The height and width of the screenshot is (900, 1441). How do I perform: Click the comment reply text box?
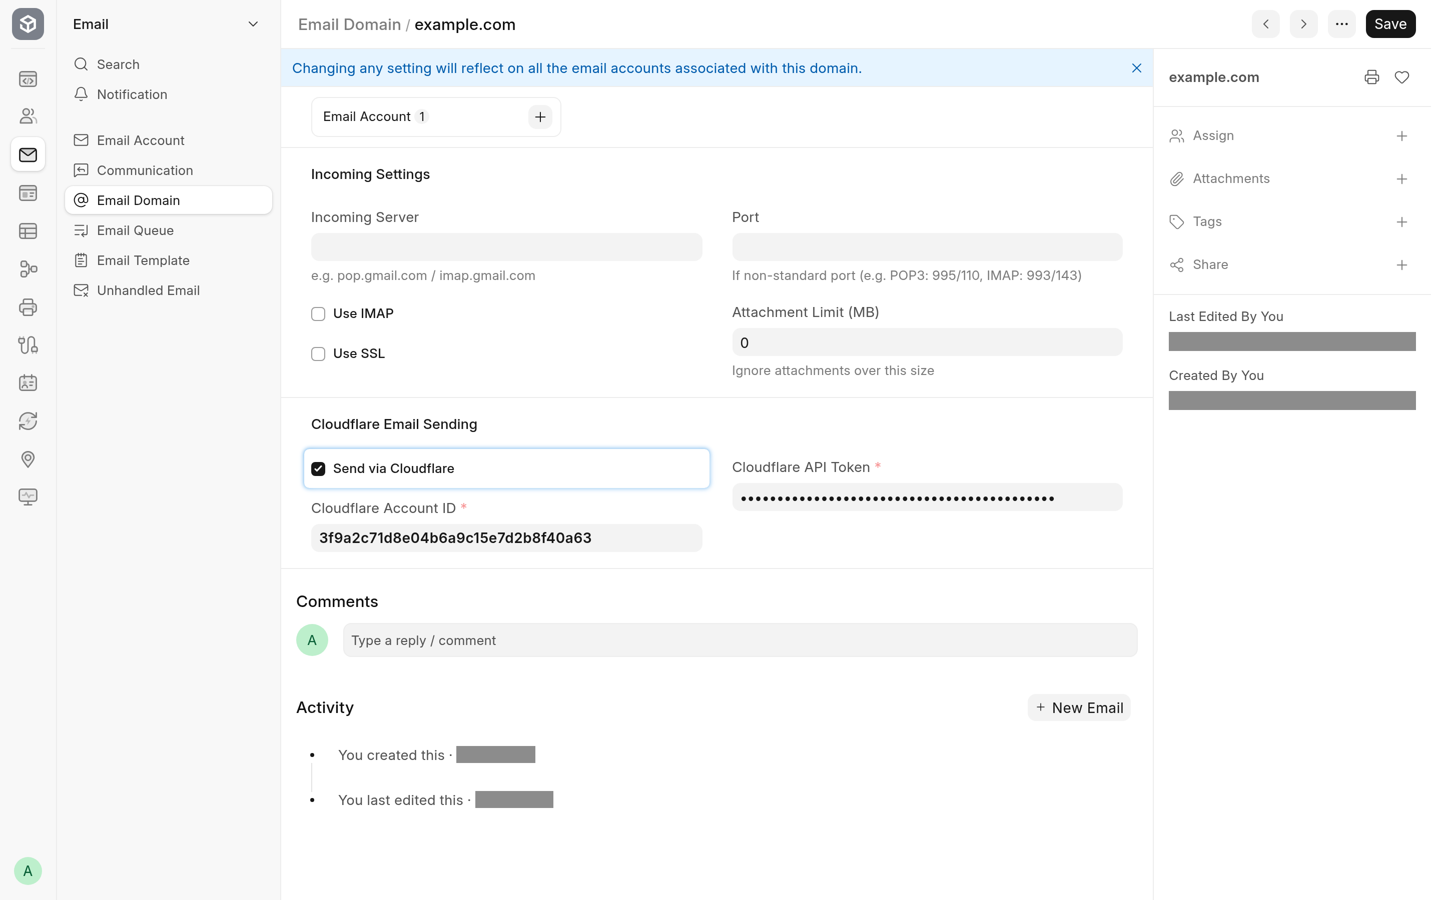click(740, 640)
